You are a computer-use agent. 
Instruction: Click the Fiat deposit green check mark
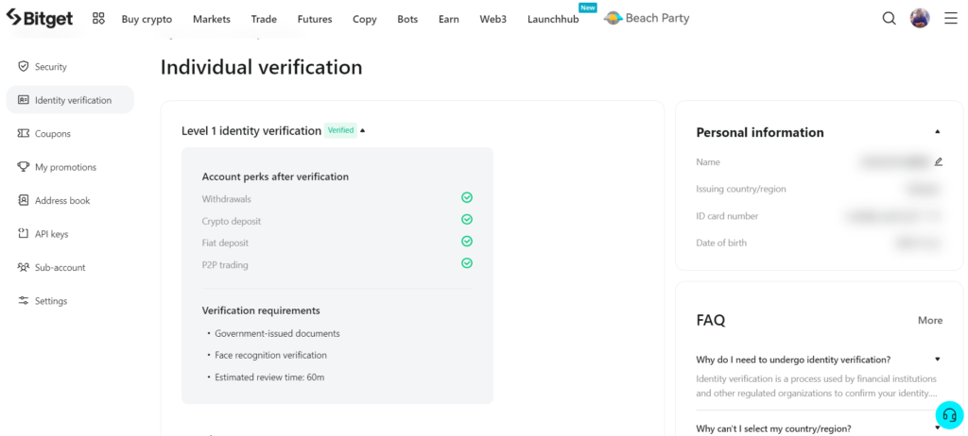pyautogui.click(x=467, y=242)
